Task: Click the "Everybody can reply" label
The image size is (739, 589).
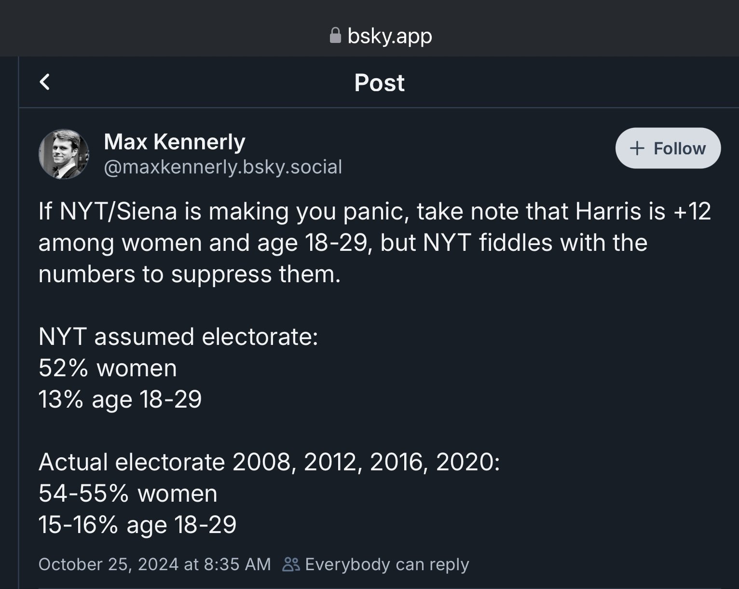Action: [x=387, y=564]
